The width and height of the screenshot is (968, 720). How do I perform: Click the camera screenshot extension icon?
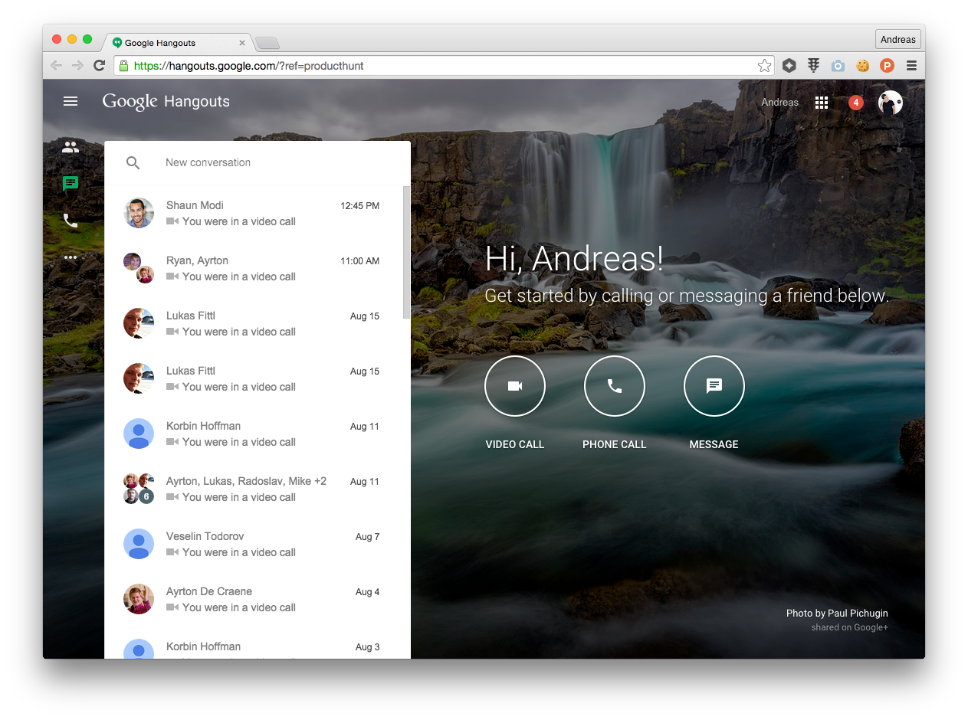point(838,66)
